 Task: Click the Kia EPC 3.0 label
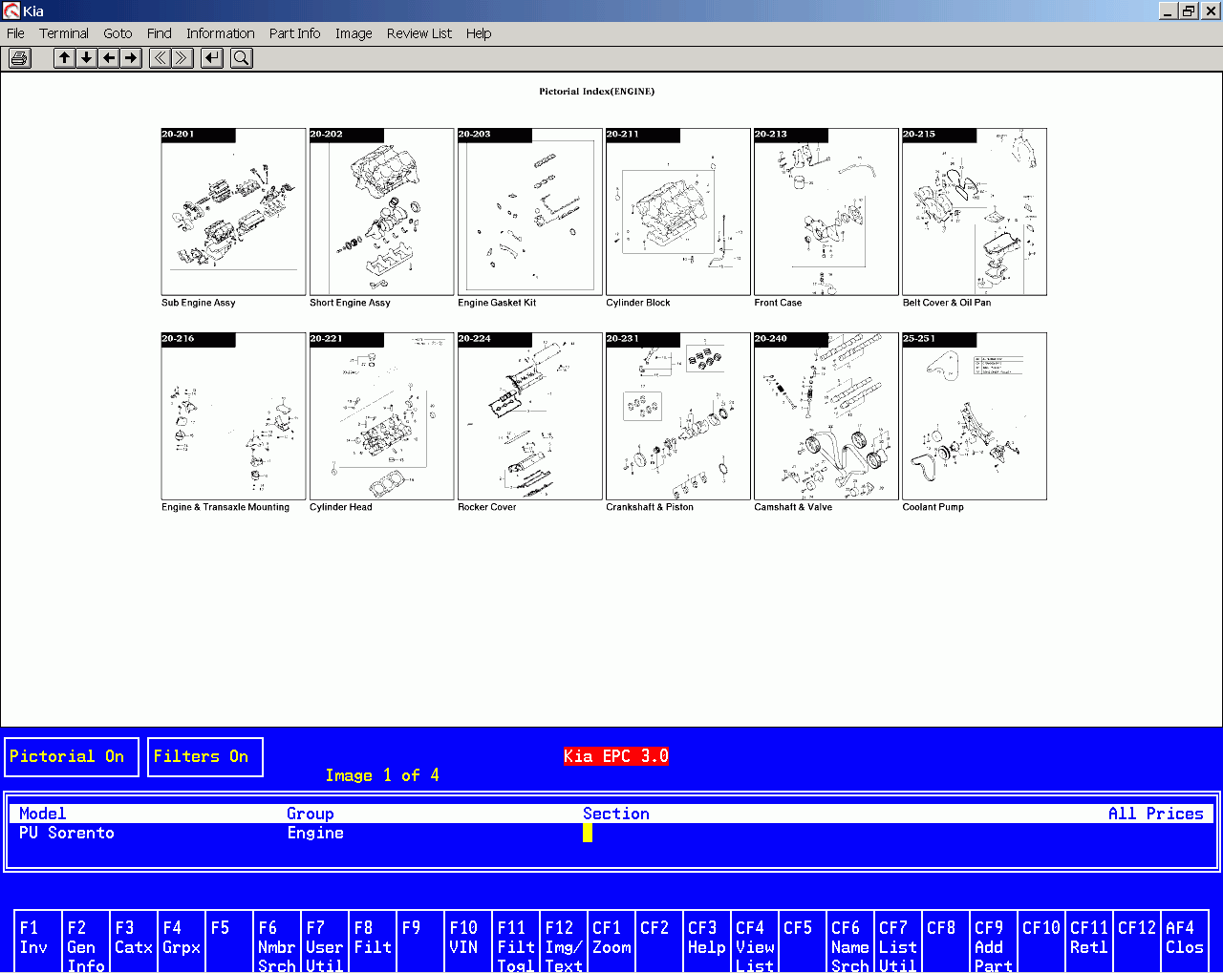[x=616, y=756]
